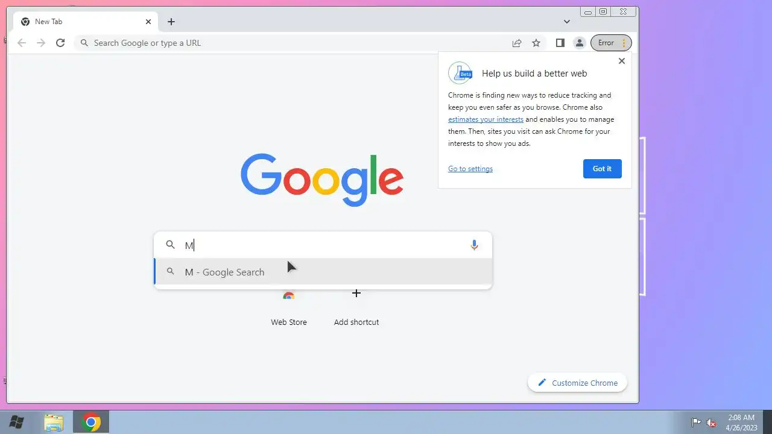Click the Error update button
Screen dimensions: 772x434
coord(611,43)
